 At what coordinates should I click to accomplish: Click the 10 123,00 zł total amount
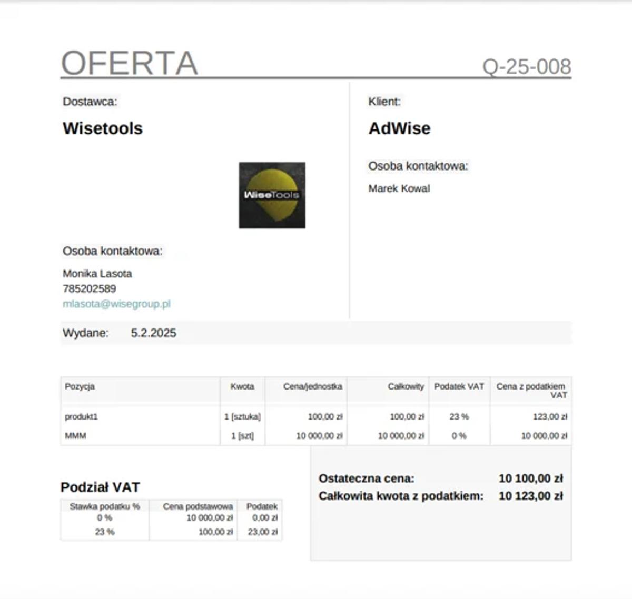tap(531, 496)
